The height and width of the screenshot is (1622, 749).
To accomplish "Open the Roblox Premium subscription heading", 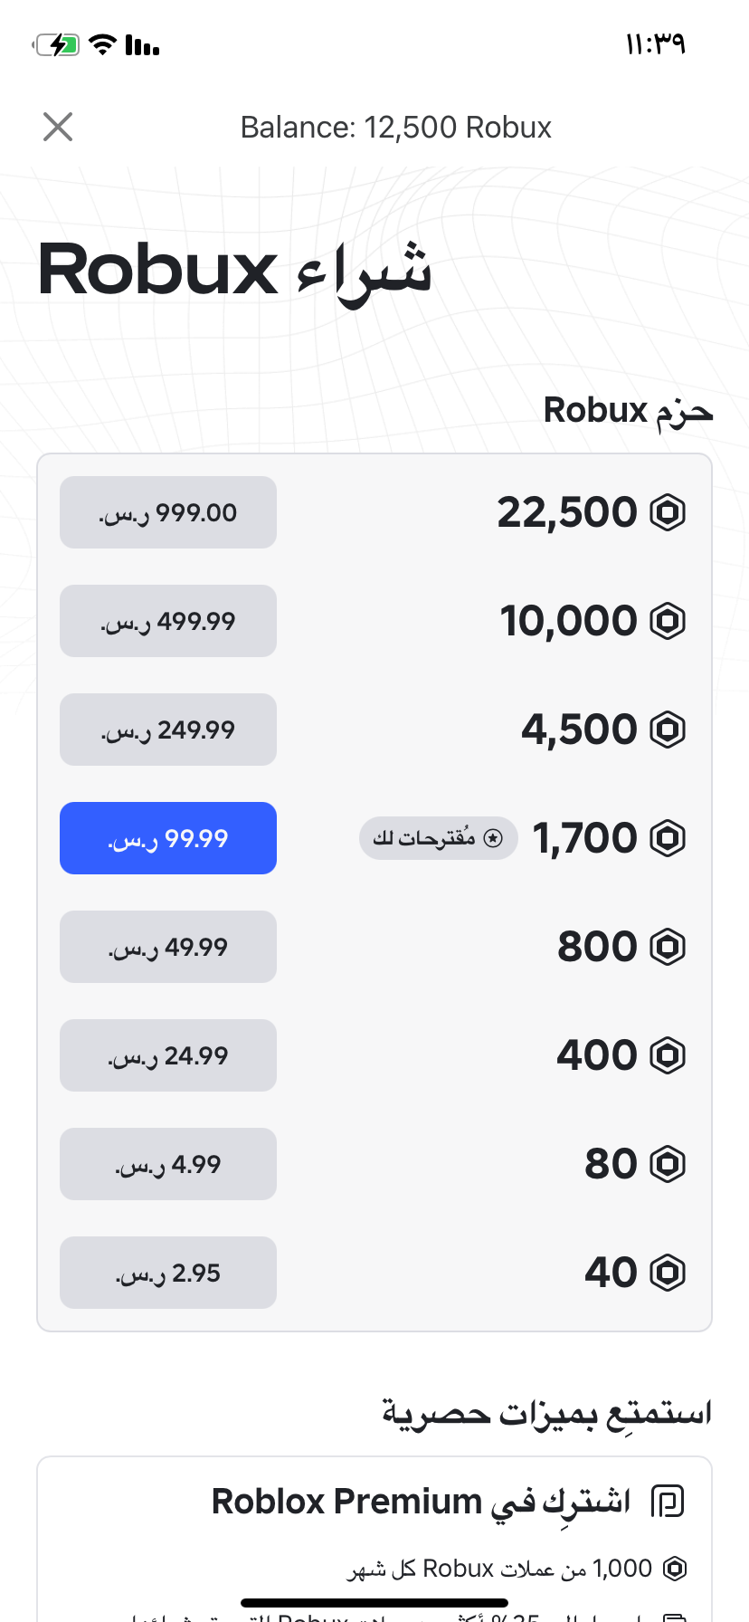I will [x=421, y=1502].
